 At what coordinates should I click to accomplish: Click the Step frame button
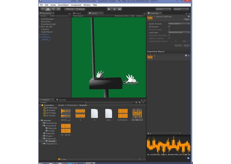tap(120, 9)
